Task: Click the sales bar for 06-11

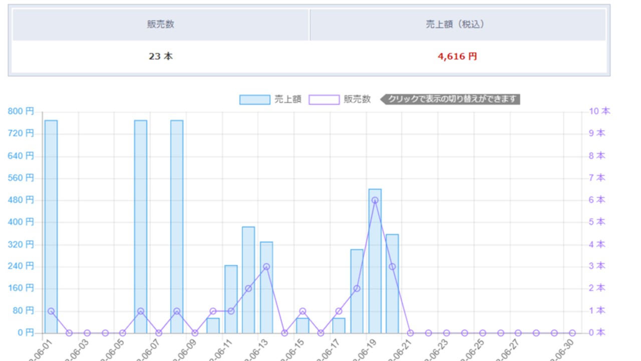Action: pos(231,299)
